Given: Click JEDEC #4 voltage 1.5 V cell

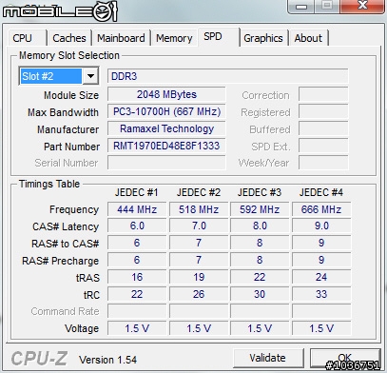Looking at the screenshot, I should point(321,328).
